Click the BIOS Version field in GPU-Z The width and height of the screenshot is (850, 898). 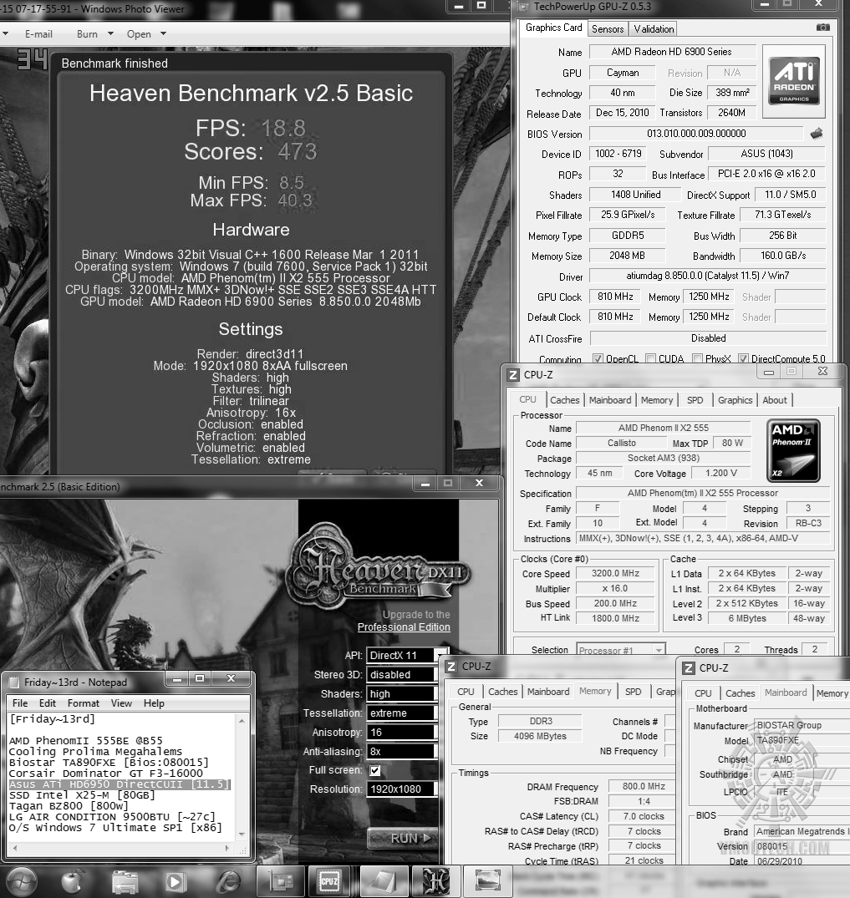coord(696,134)
